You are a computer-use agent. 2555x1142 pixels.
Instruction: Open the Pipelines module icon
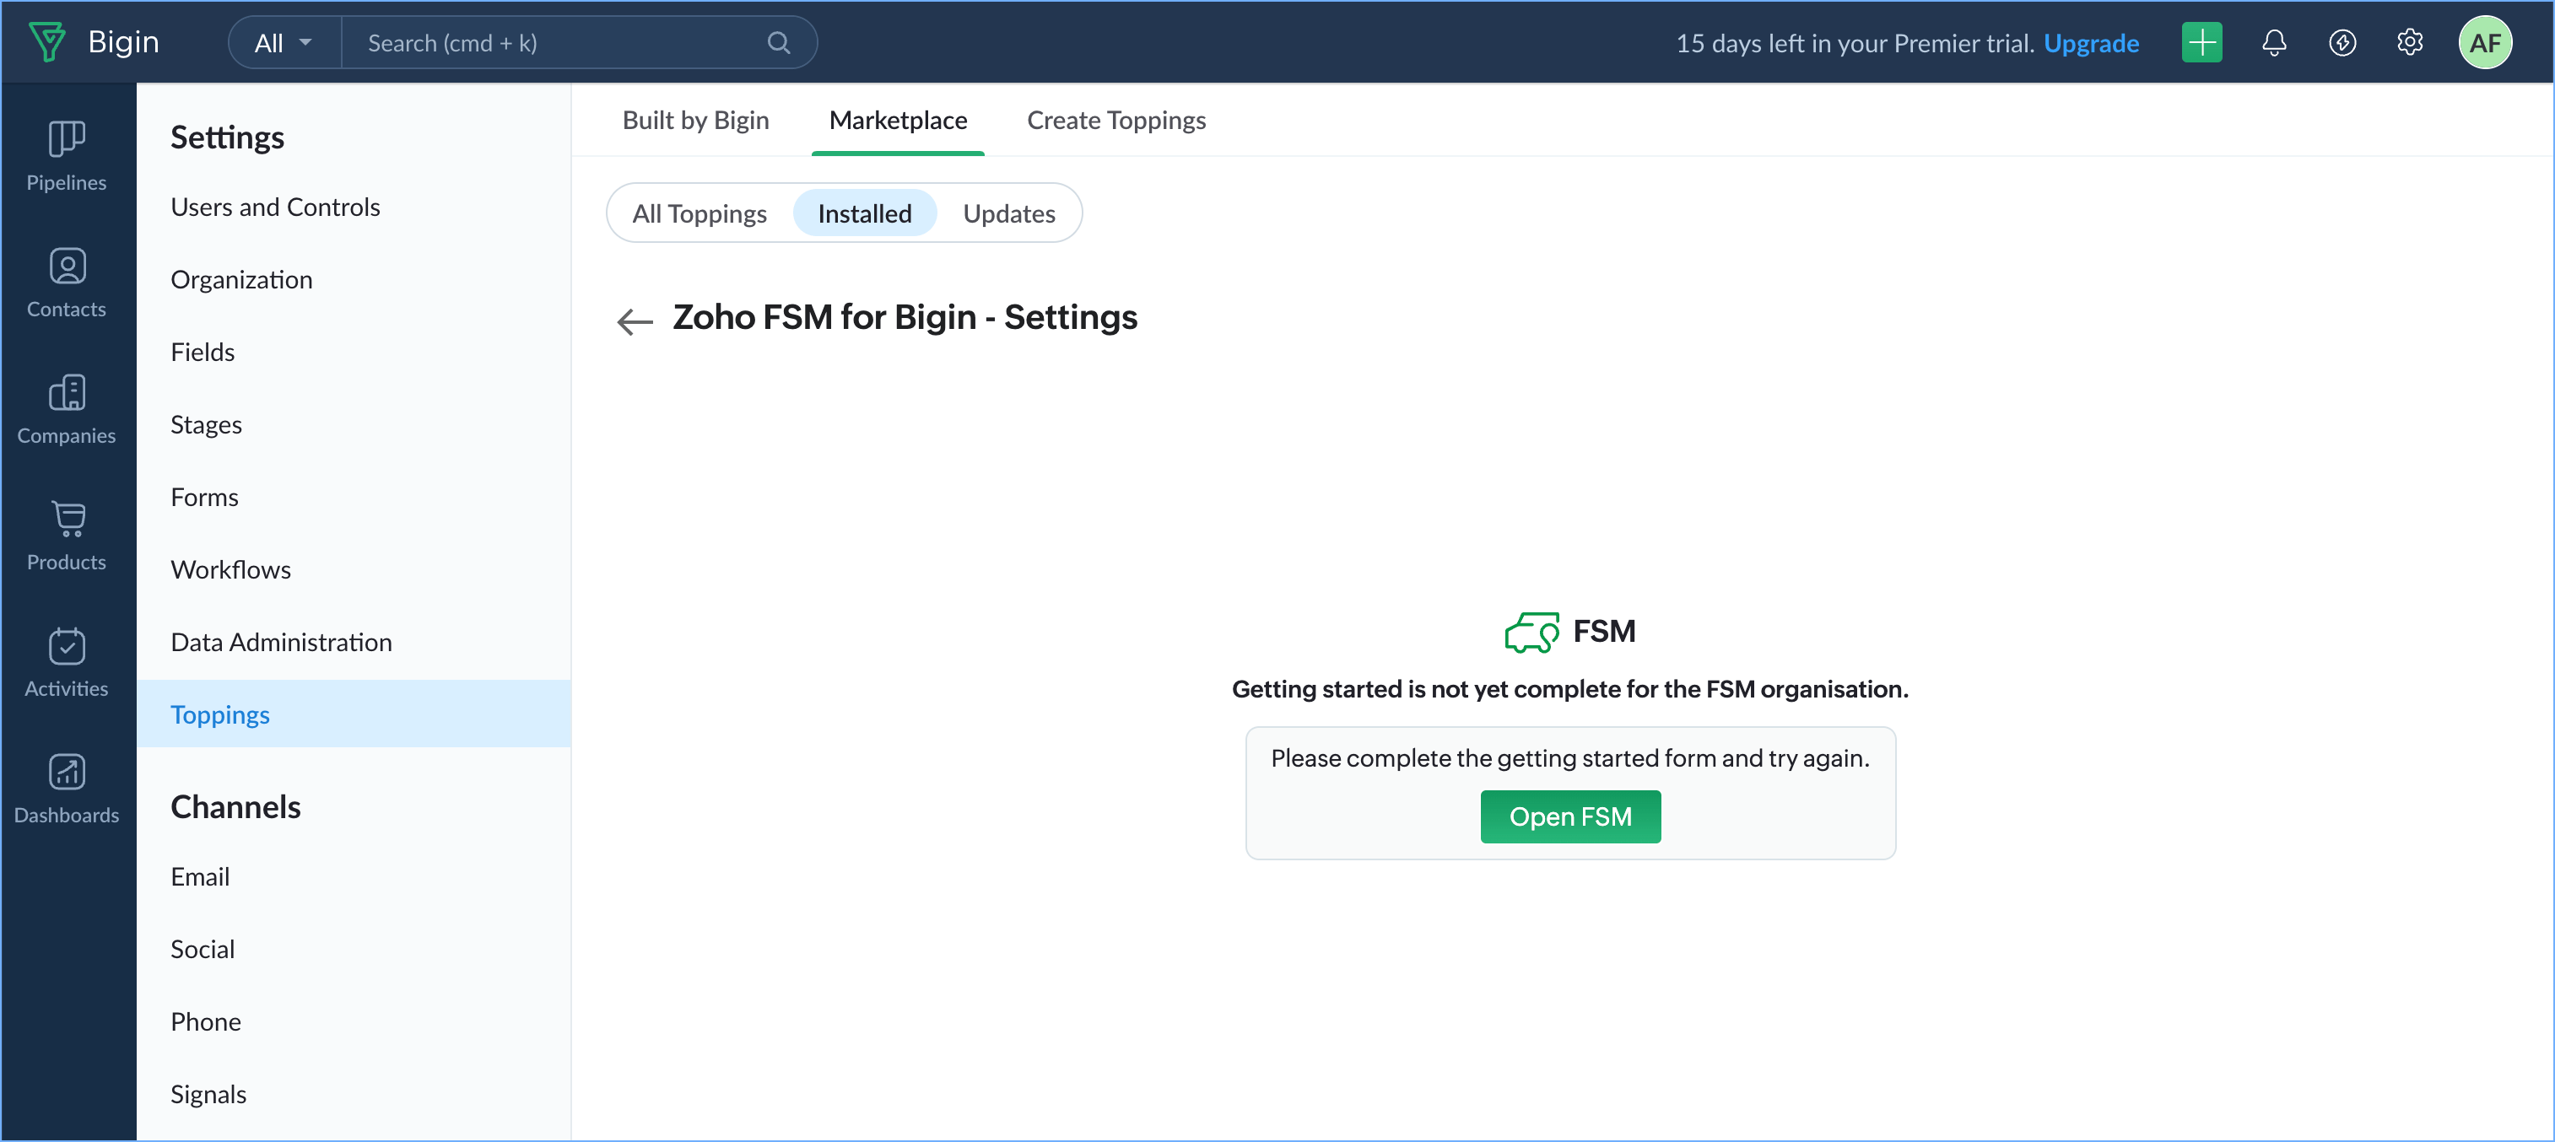[x=67, y=140]
